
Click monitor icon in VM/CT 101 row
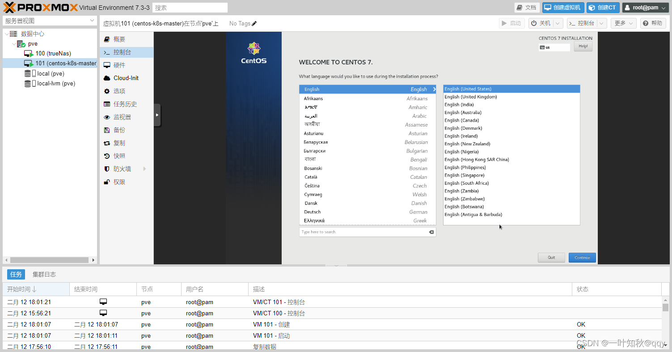103,302
